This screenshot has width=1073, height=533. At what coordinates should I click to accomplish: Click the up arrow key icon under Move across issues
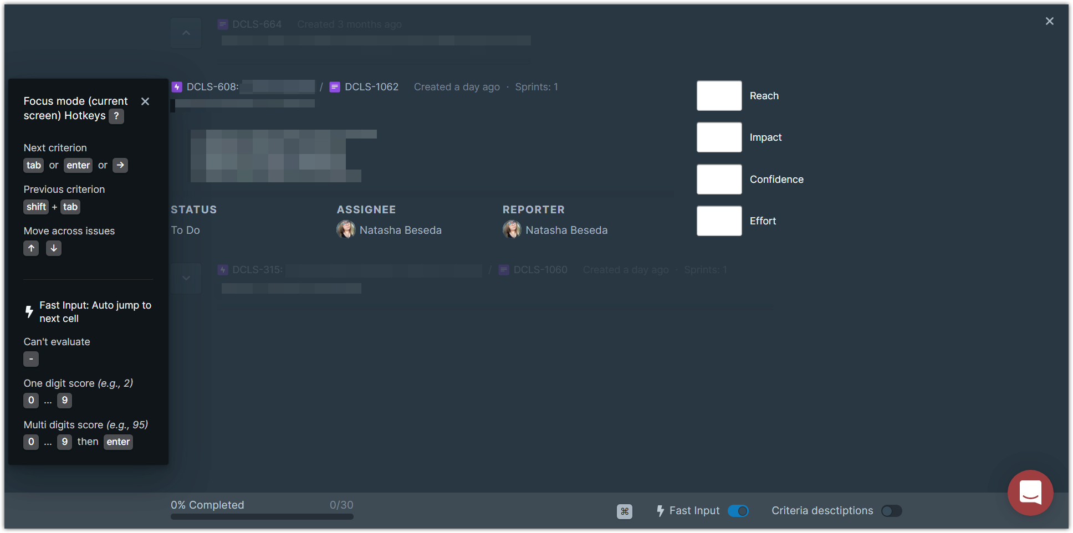pos(31,248)
